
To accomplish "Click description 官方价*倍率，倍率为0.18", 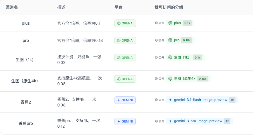I will coord(80,40).
